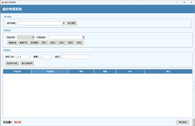Click the 报价专用系统 blue banner title
Viewport: 195px width, 126px height.
[12, 9]
